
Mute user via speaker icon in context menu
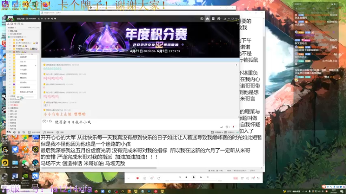(x=18, y=97)
